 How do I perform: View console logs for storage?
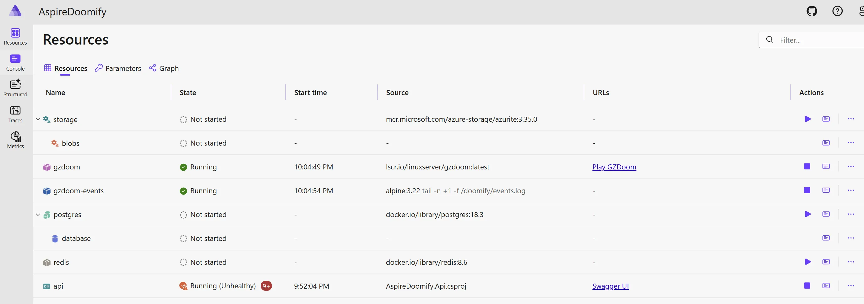click(x=826, y=119)
